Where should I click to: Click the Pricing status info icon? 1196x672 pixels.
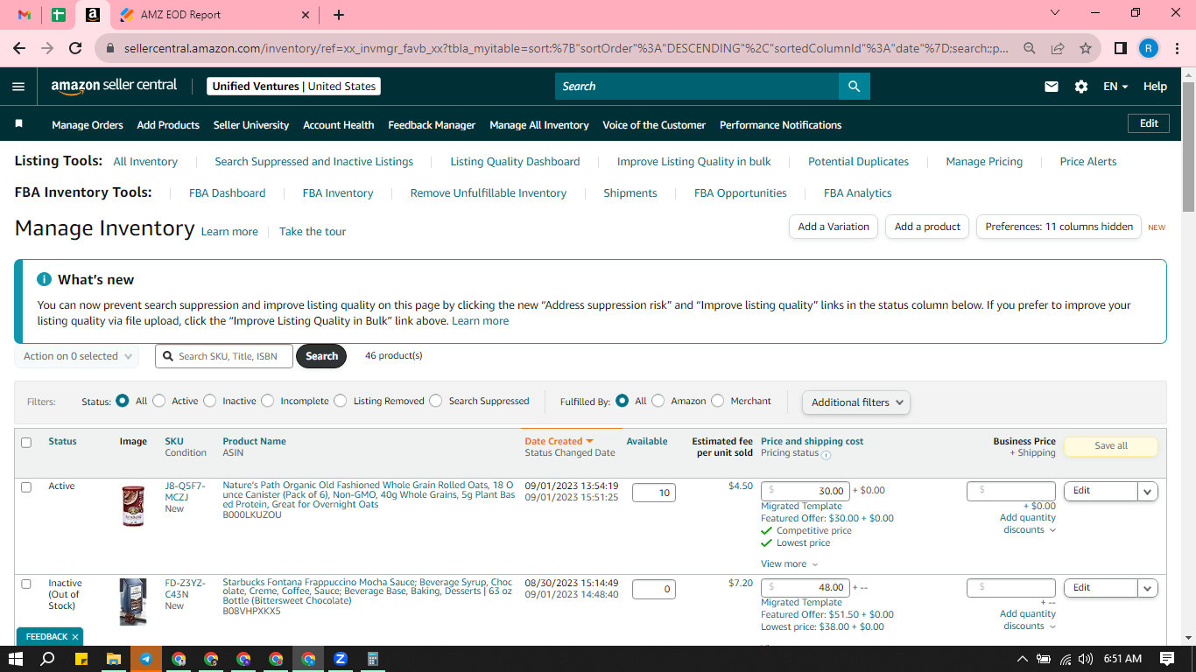(x=827, y=454)
